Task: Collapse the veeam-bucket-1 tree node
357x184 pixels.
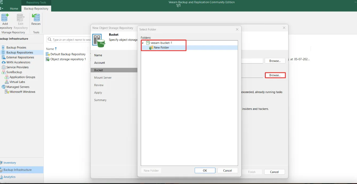Action: coord(143,43)
